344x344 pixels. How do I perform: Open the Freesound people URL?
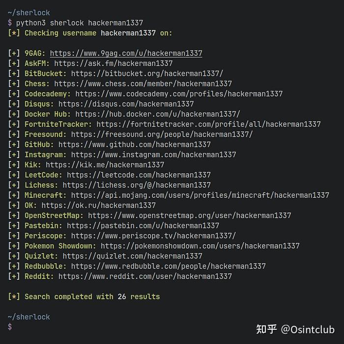point(162,134)
